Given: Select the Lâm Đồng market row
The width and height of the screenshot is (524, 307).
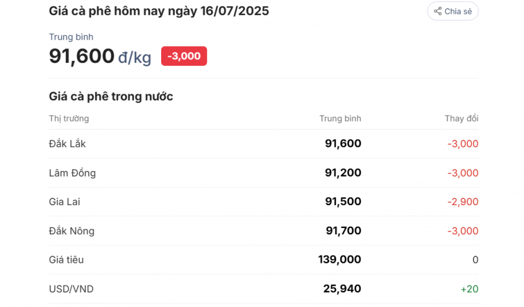Looking at the screenshot, I should [x=264, y=173].
